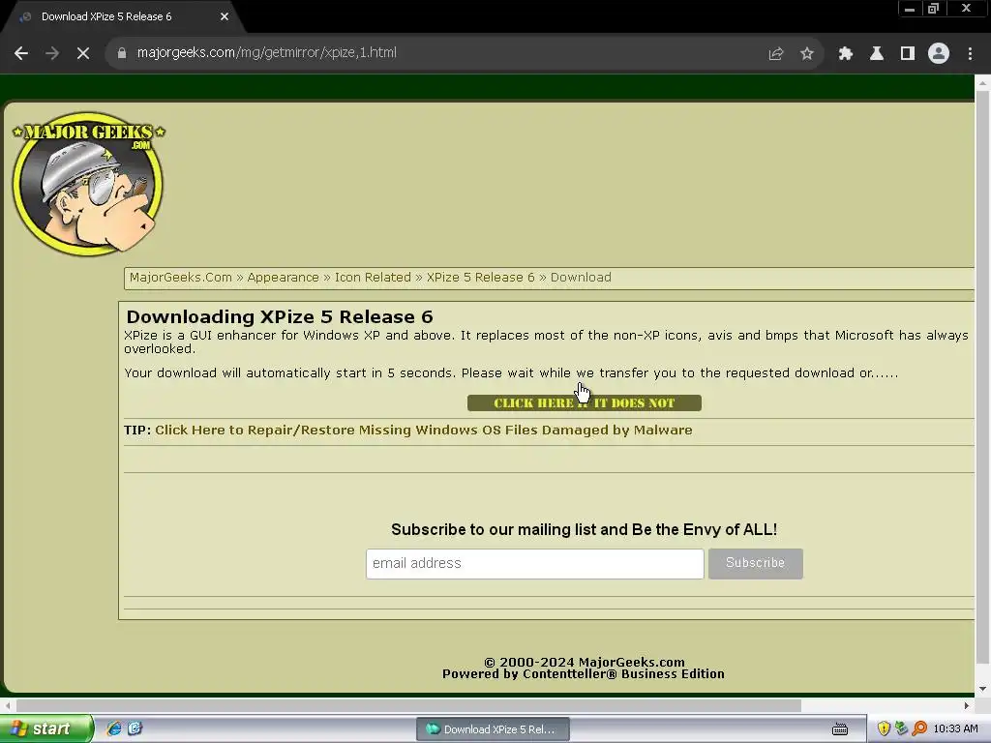Open the Repair/Restore Missing Windows OS Files tip
991x743 pixels.
click(x=424, y=431)
